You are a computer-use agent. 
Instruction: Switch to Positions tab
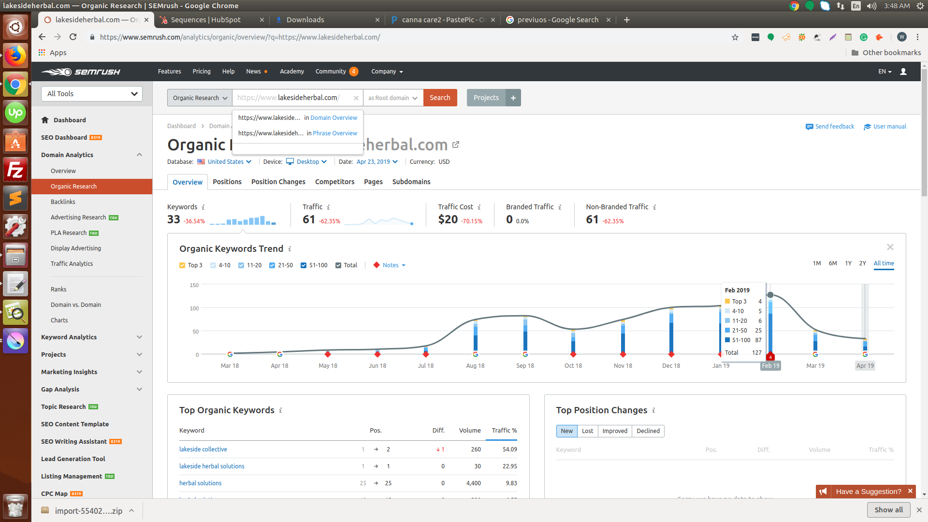227,182
